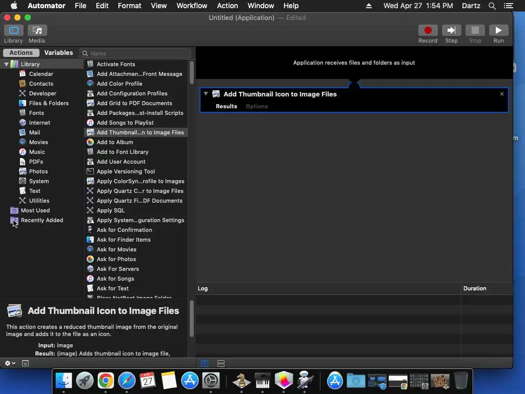Show Options of the workflow action
This screenshot has height=394, width=525.
(x=256, y=106)
